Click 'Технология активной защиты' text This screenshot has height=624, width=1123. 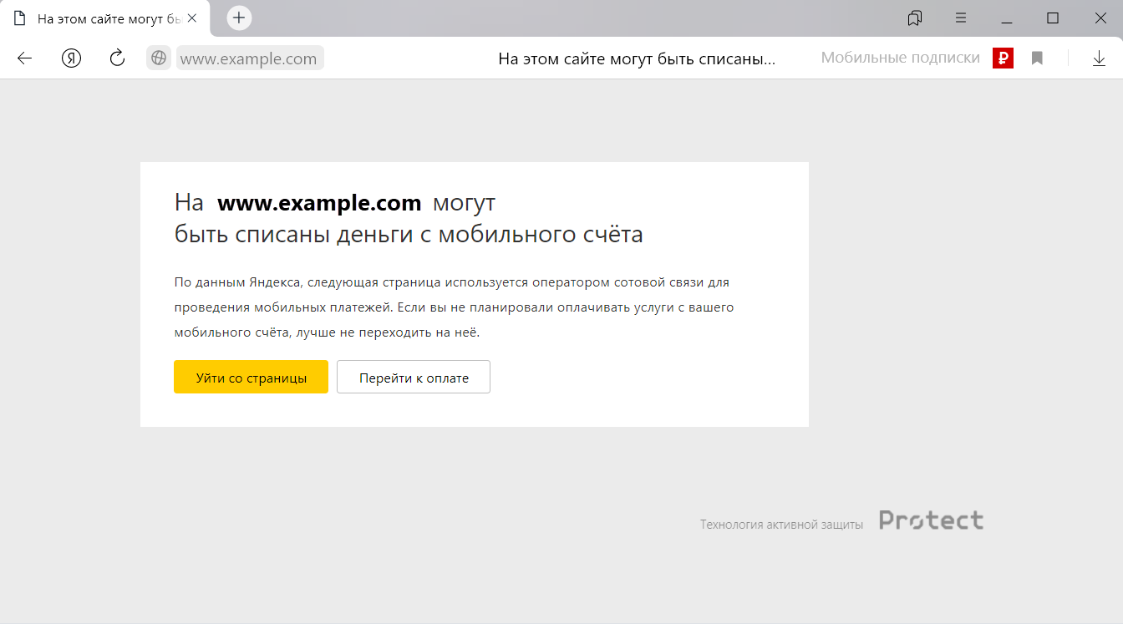[x=781, y=525]
